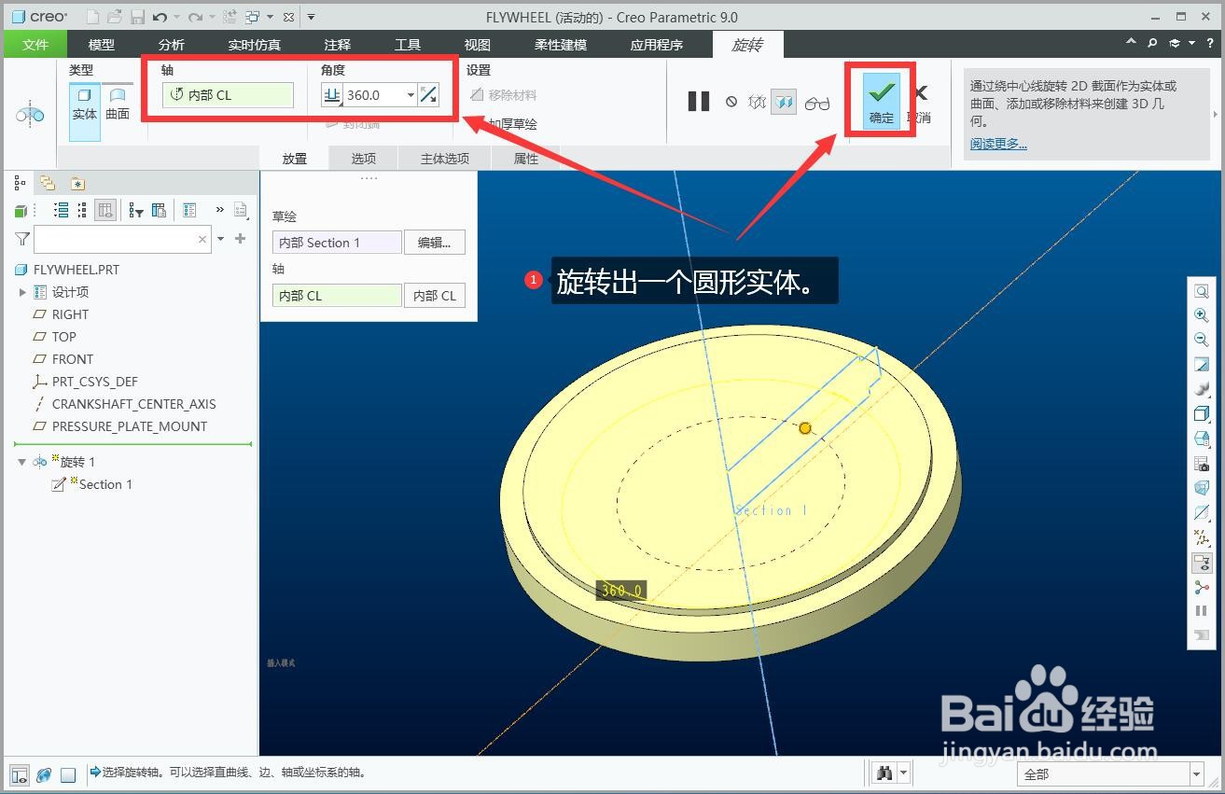The height and width of the screenshot is (794, 1225).
Task: Switch to the layer tree tab icon
Action: point(48,183)
